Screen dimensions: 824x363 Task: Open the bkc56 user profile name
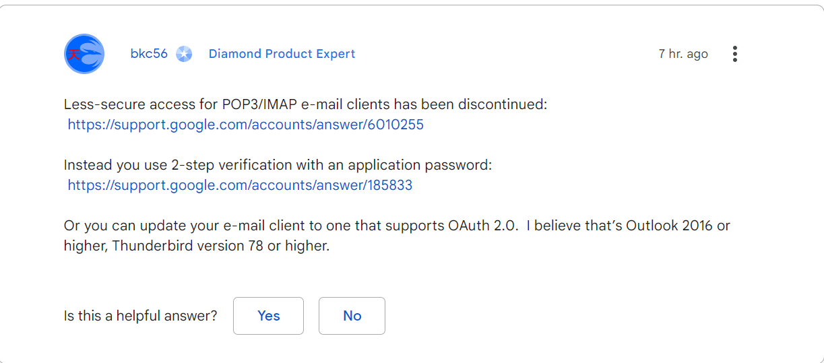[x=149, y=54]
